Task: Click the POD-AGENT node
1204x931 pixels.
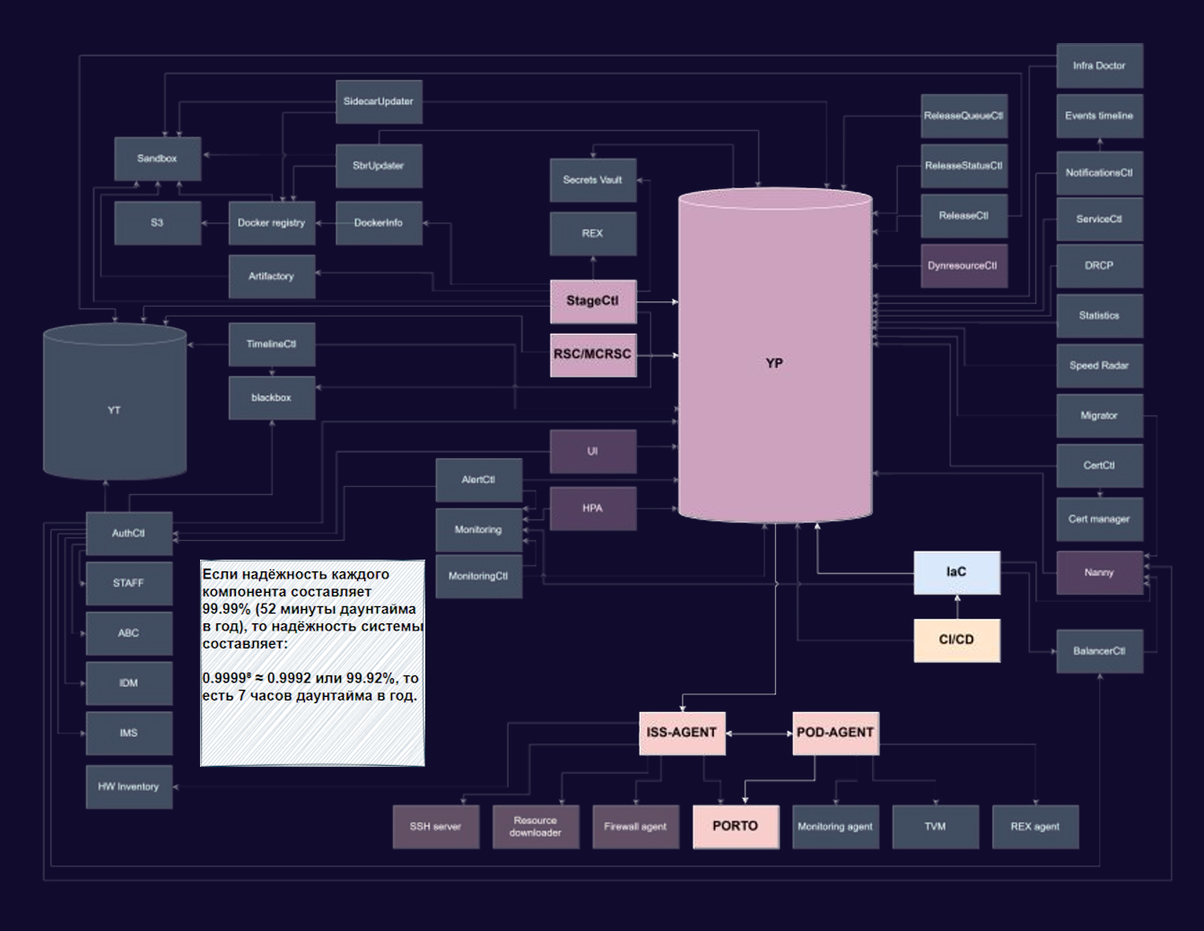Action: point(836,734)
